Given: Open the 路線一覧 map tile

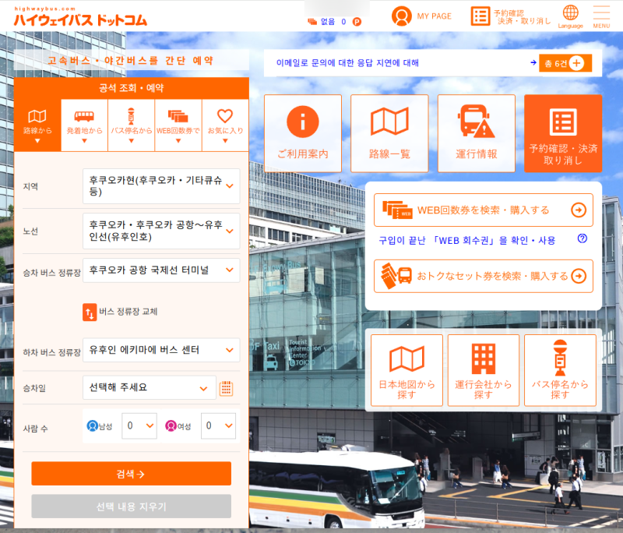Looking at the screenshot, I should point(389,133).
